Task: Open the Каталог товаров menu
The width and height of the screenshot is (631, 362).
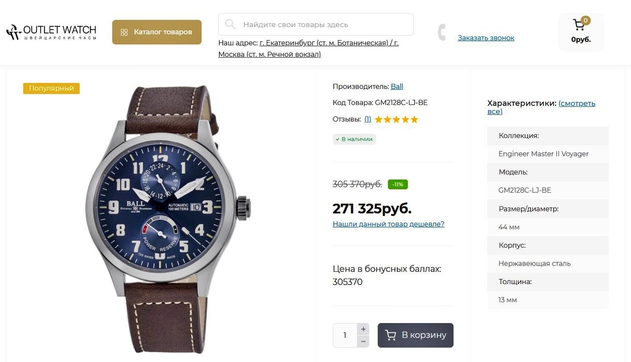Action: [157, 32]
